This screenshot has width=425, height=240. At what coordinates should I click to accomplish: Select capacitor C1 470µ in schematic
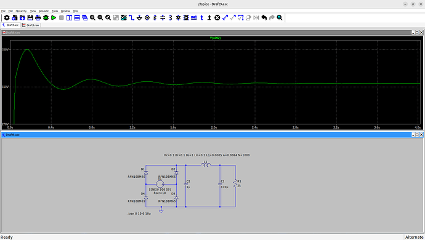pos(220,184)
